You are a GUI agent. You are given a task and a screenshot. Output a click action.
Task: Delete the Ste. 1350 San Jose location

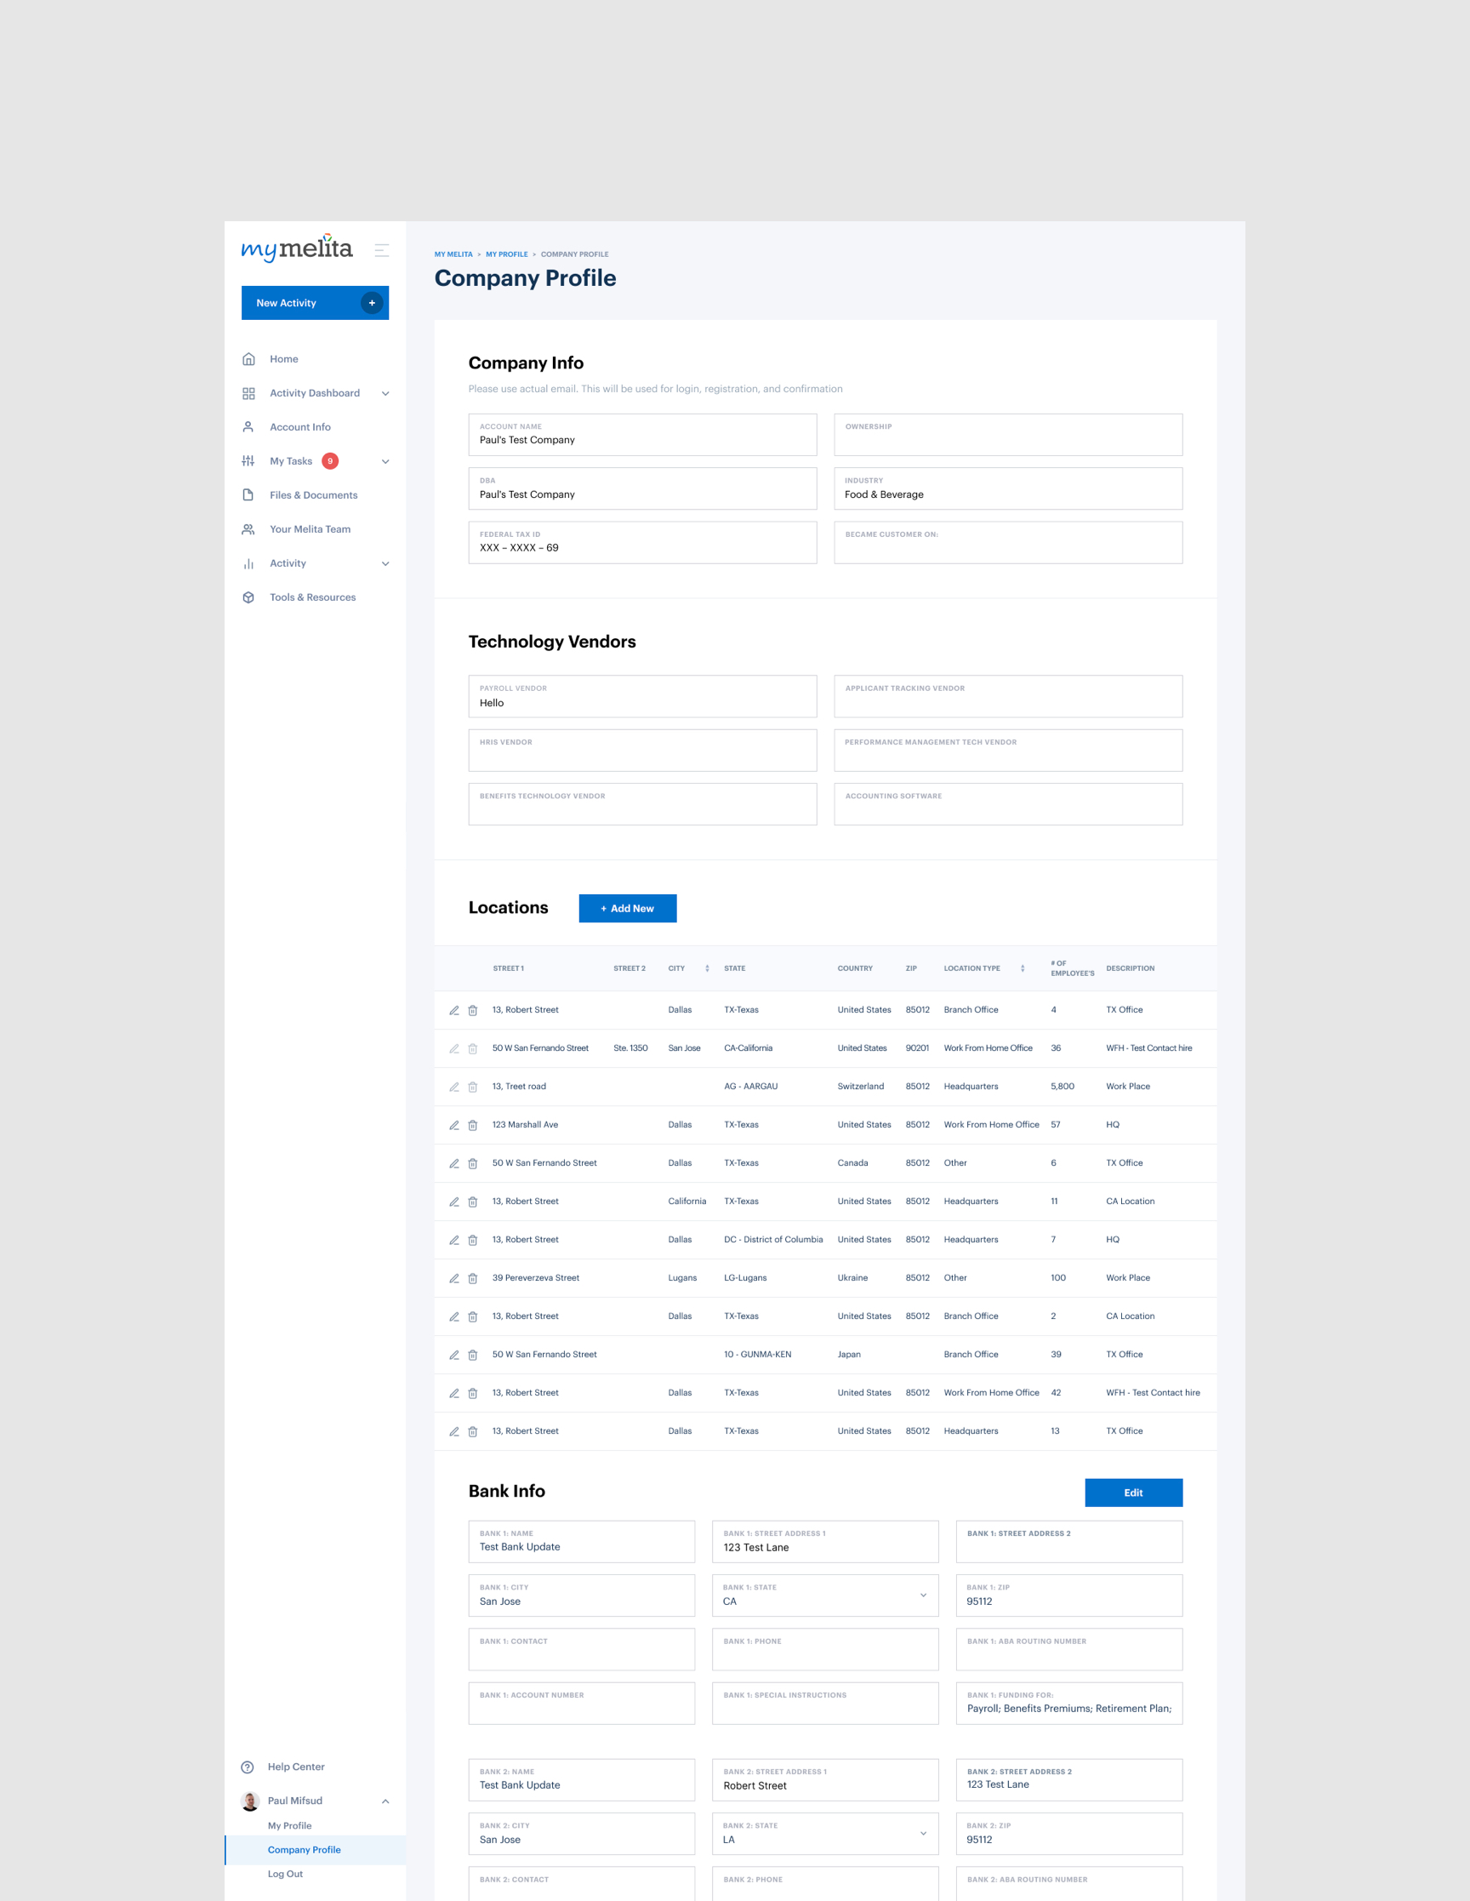coord(473,1049)
